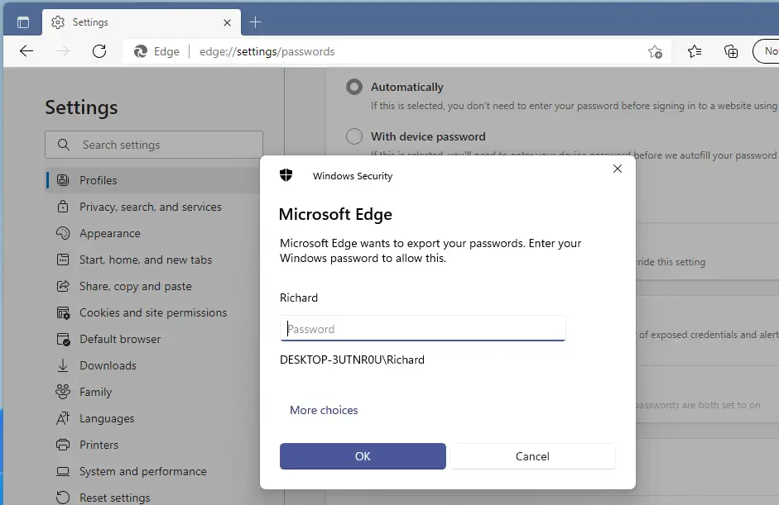Viewport: 779px width, 505px height.
Task: Open Profiles settings section
Action: 154,180
